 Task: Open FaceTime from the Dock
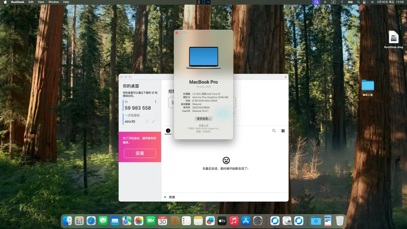pyautogui.click(x=151, y=221)
